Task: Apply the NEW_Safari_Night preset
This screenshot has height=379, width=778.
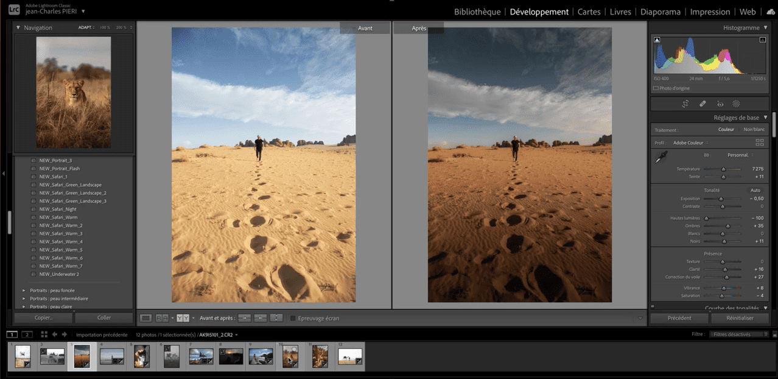Action: tap(58, 209)
